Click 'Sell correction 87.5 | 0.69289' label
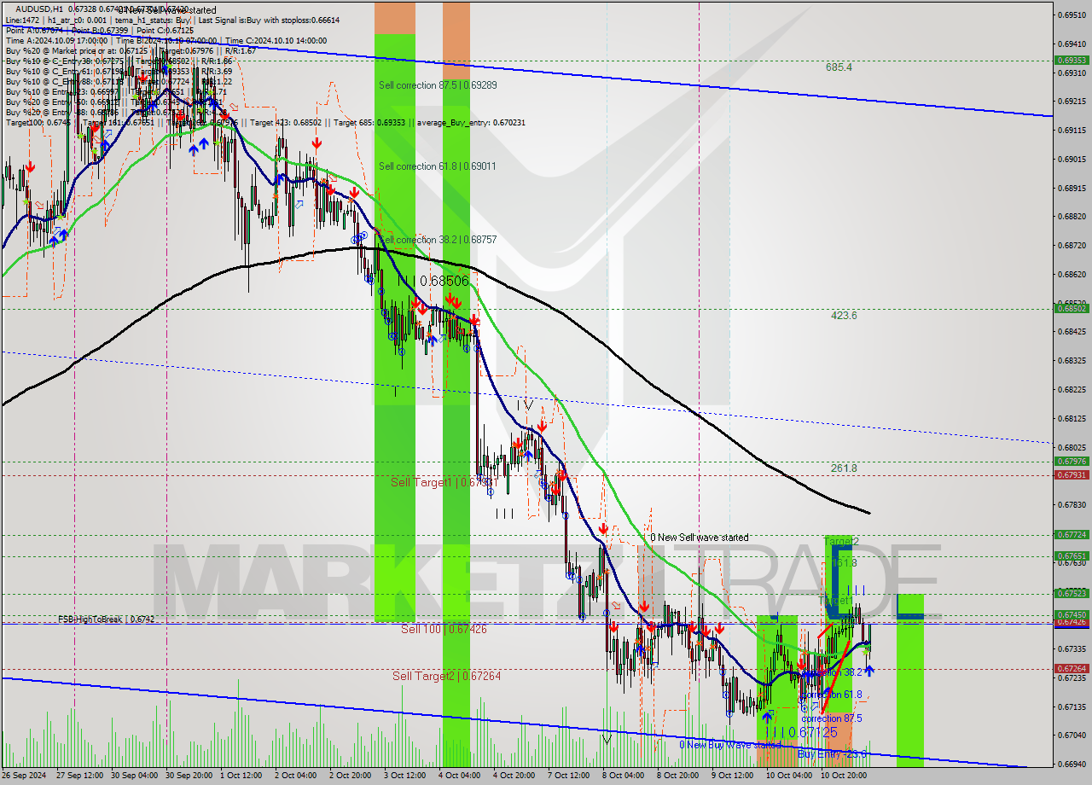The height and width of the screenshot is (785, 1092). (438, 85)
